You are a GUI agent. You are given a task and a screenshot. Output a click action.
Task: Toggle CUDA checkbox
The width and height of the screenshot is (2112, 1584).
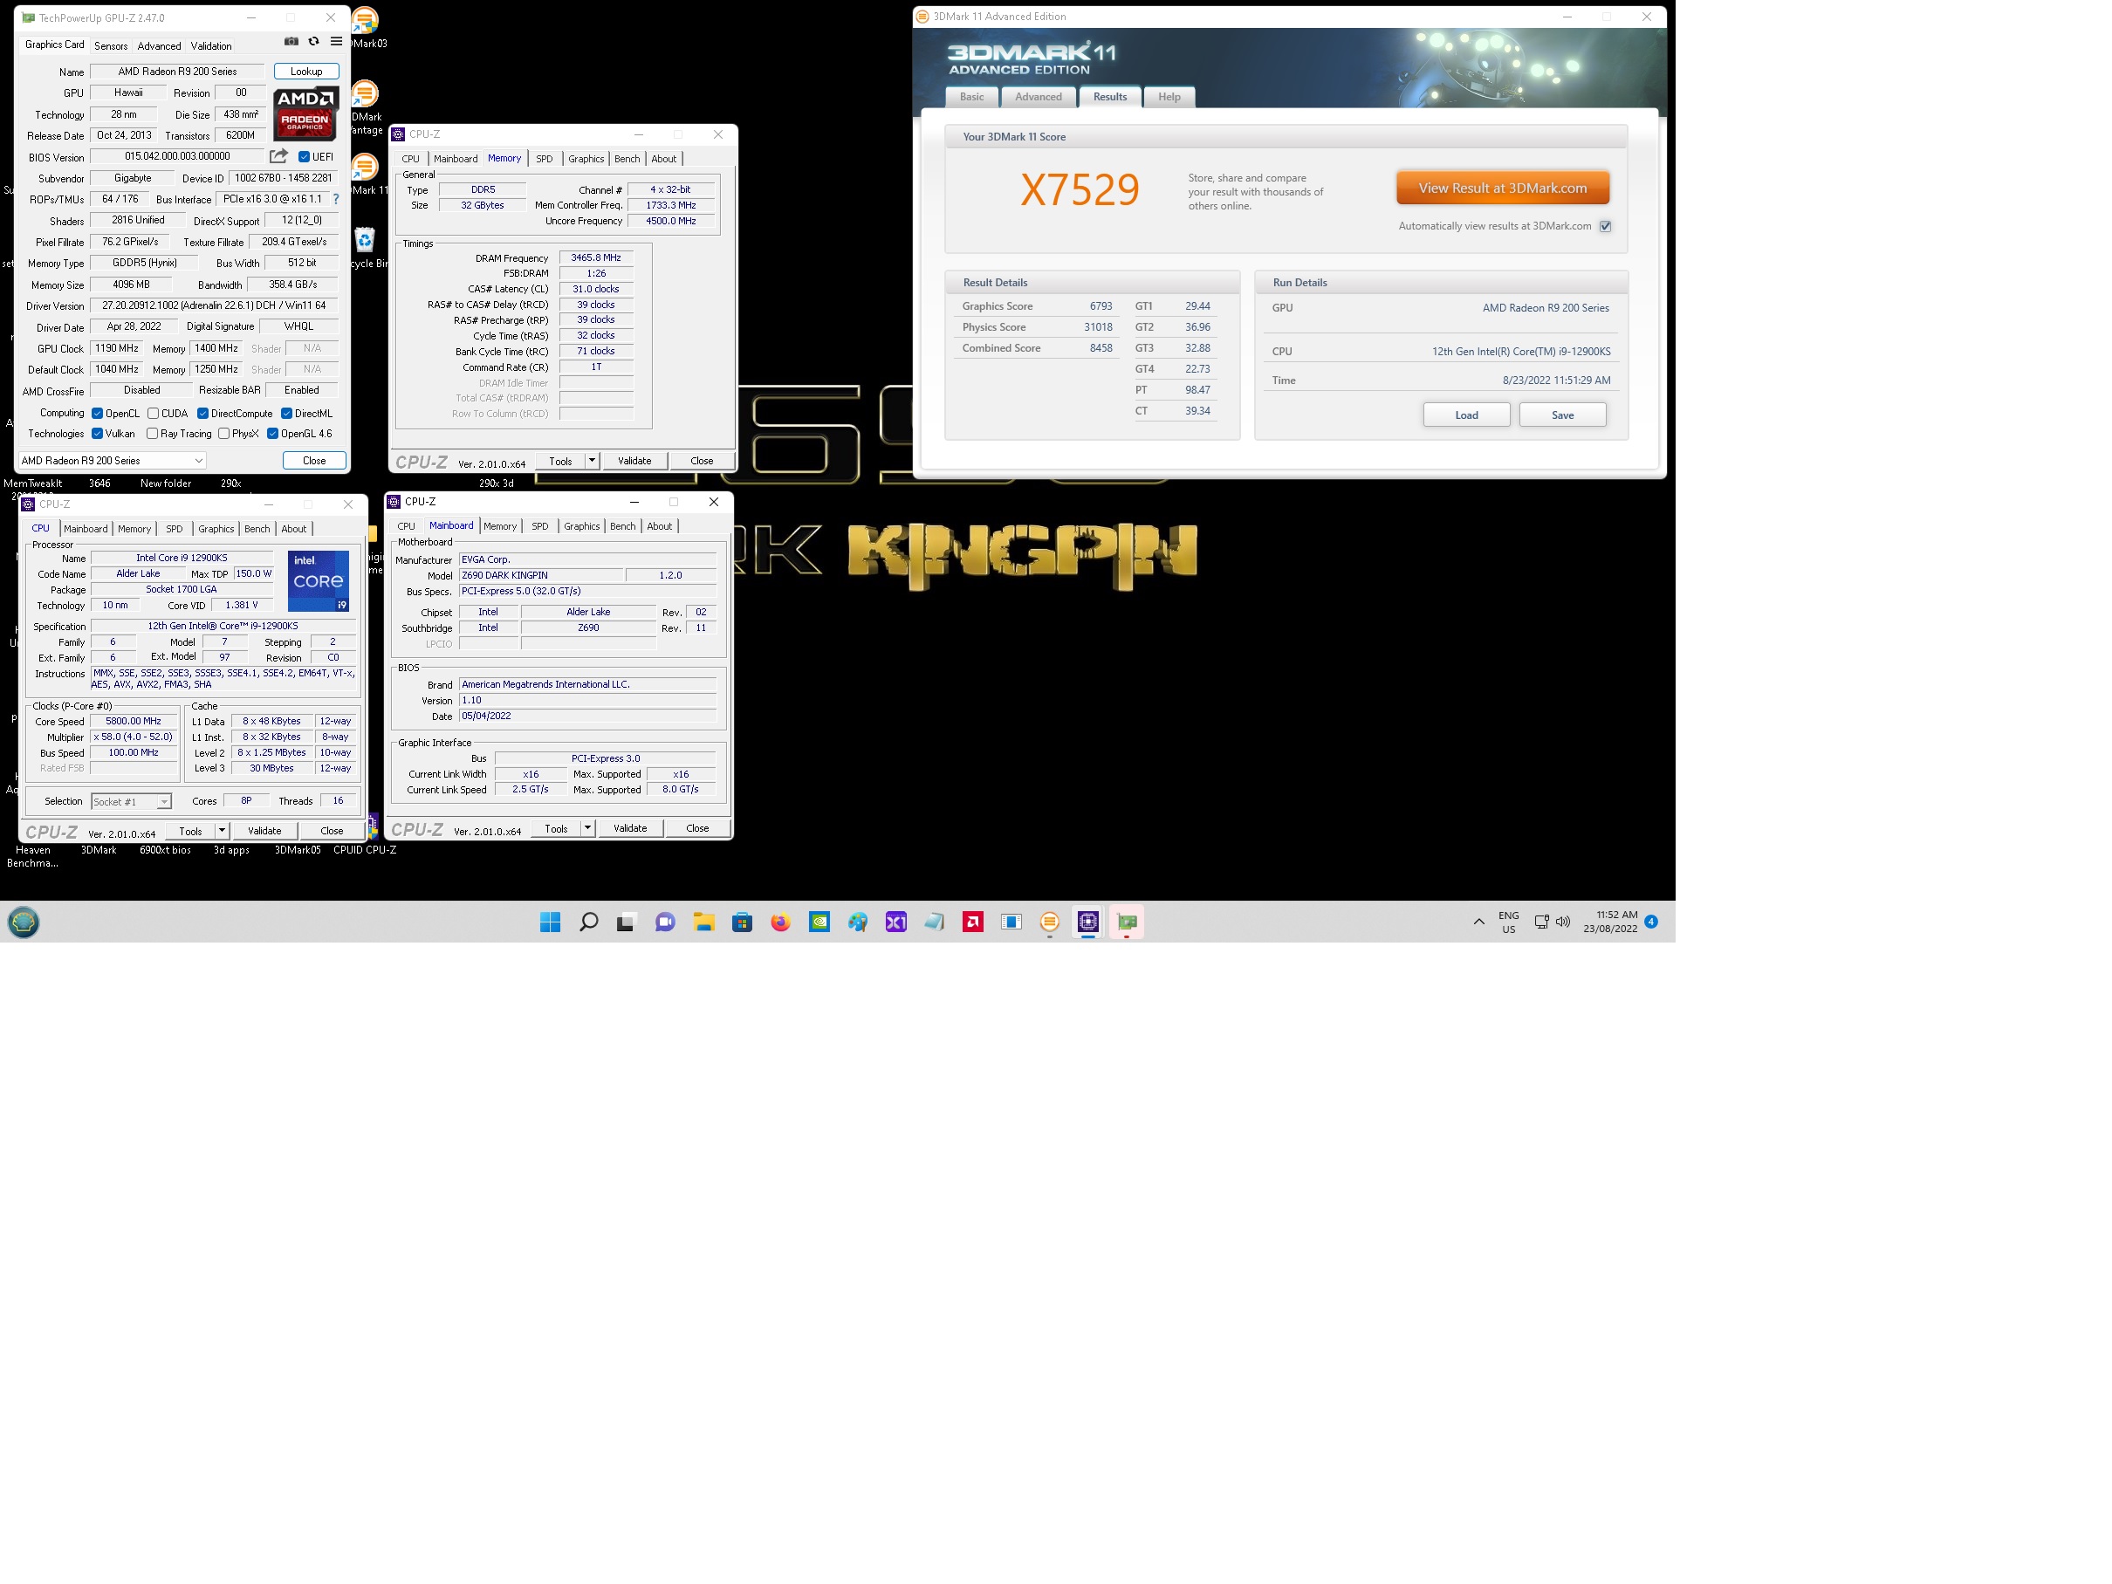tap(153, 414)
